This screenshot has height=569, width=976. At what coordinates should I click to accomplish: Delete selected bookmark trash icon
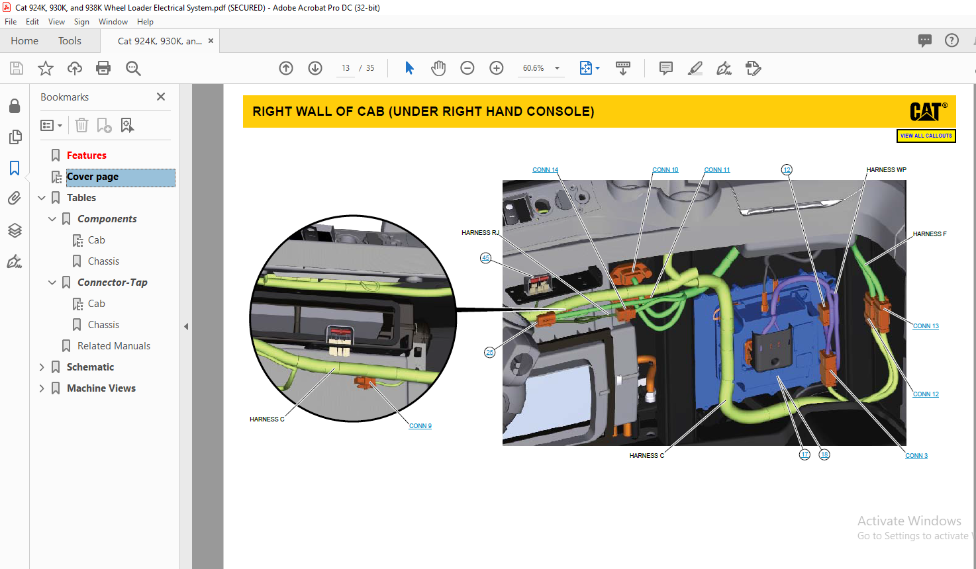81,125
